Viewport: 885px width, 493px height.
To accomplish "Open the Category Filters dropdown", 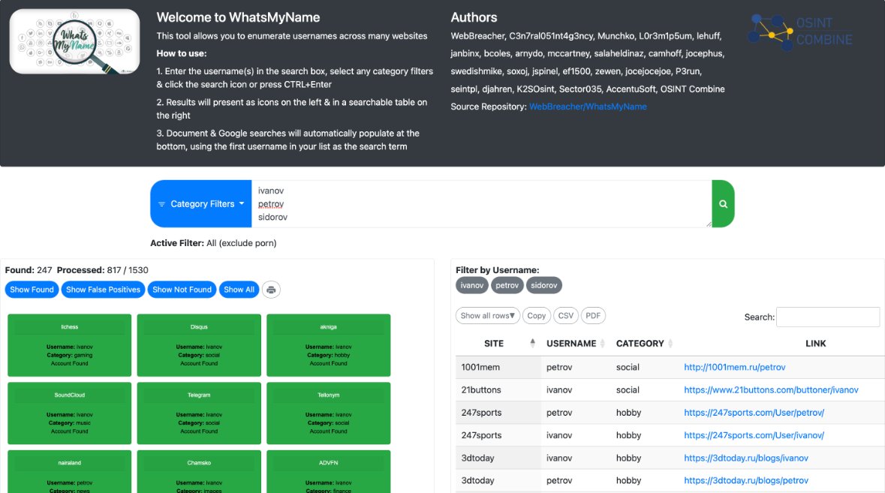I will click(201, 203).
